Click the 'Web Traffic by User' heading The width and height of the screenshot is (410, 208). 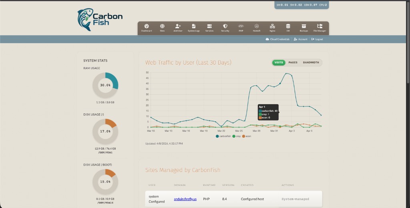pos(188,63)
